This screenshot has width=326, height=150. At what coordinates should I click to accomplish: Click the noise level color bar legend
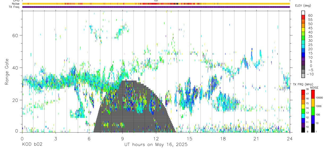[313, 111]
